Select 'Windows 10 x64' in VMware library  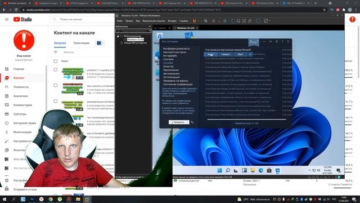[x=136, y=39]
